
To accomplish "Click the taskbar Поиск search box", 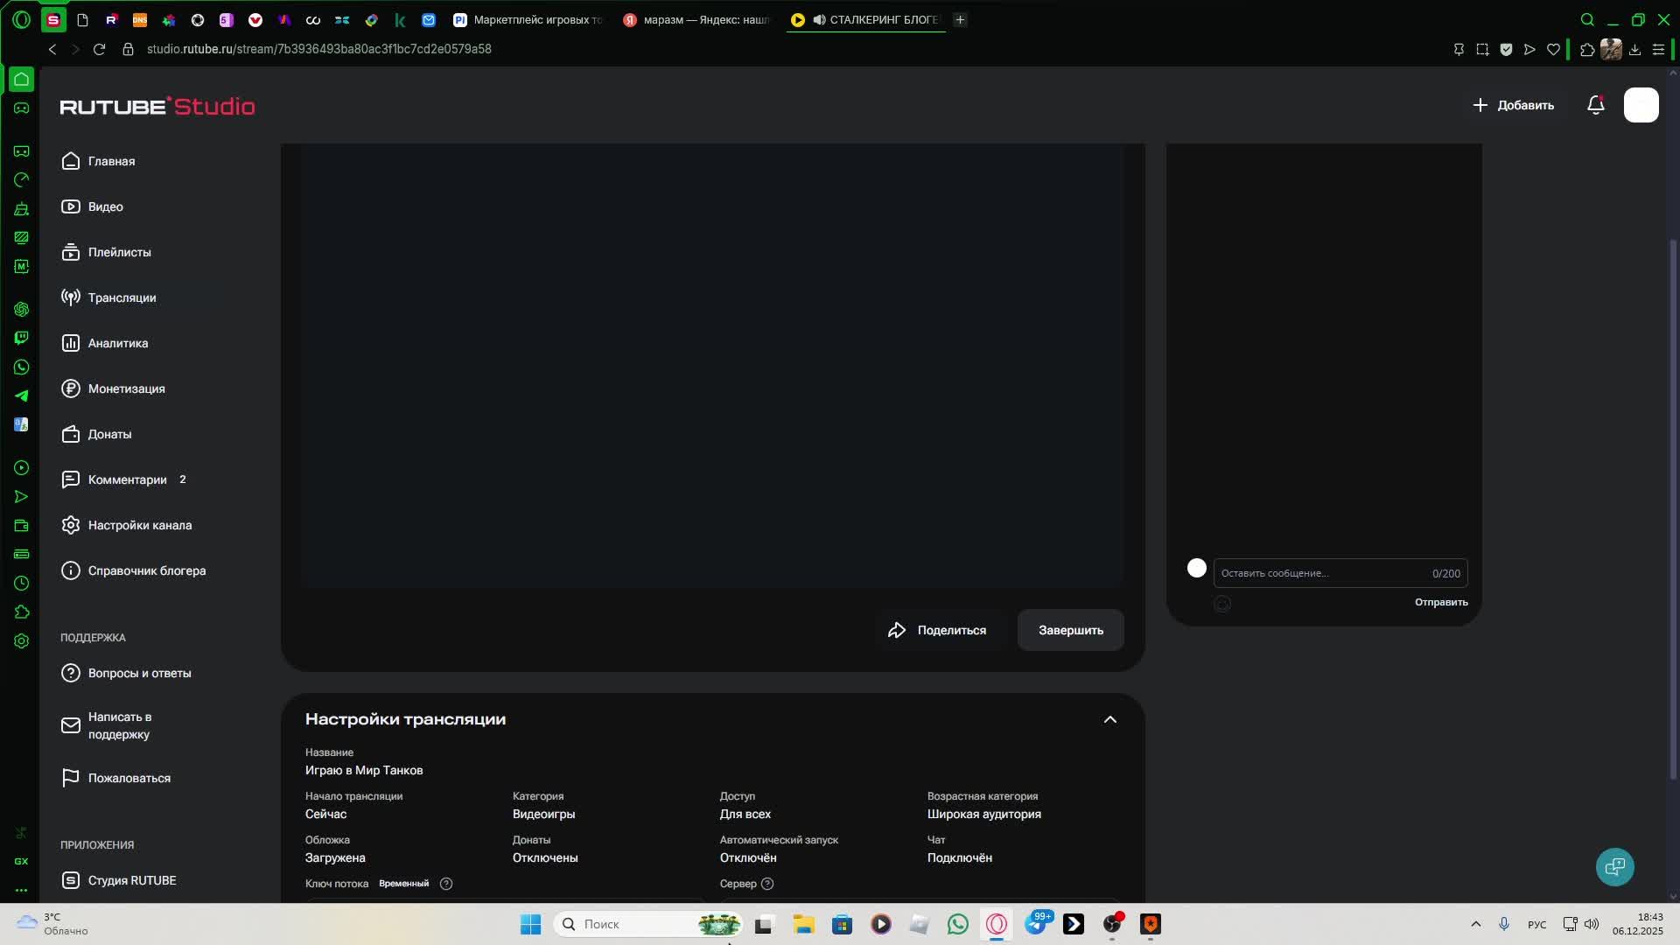I will click(x=648, y=924).
